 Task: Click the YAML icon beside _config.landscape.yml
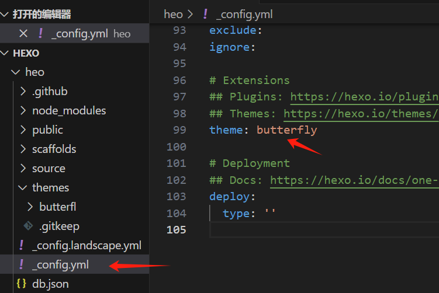(21, 245)
